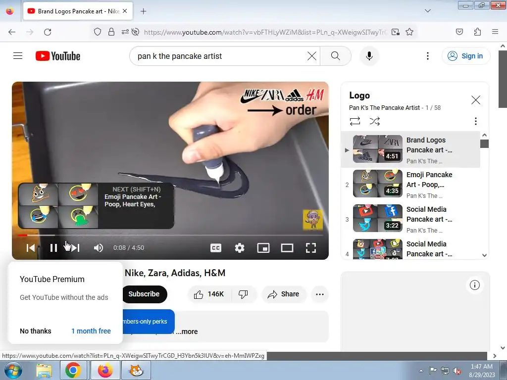Click the Sign in button
Screen dimensions: 507x380
coord(465,56)
